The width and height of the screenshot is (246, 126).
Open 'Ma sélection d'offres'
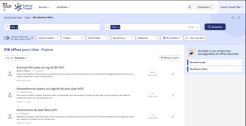click(215, 69)
